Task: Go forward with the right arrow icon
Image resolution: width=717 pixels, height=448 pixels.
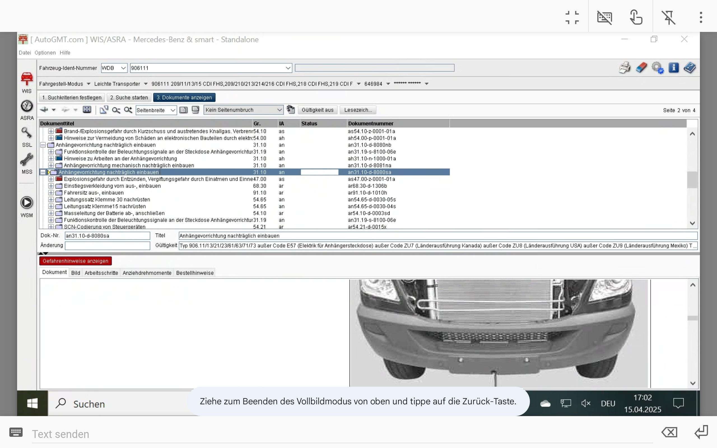Action: coord(66,110)
